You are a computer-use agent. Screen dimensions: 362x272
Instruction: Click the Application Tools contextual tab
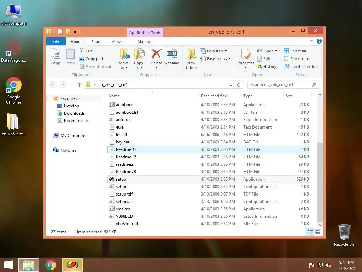tap(145, 33)
